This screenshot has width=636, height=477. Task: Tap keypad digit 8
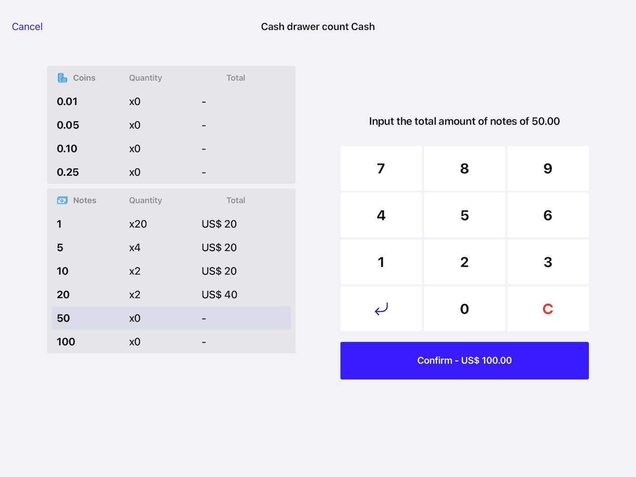coord(464,169)
